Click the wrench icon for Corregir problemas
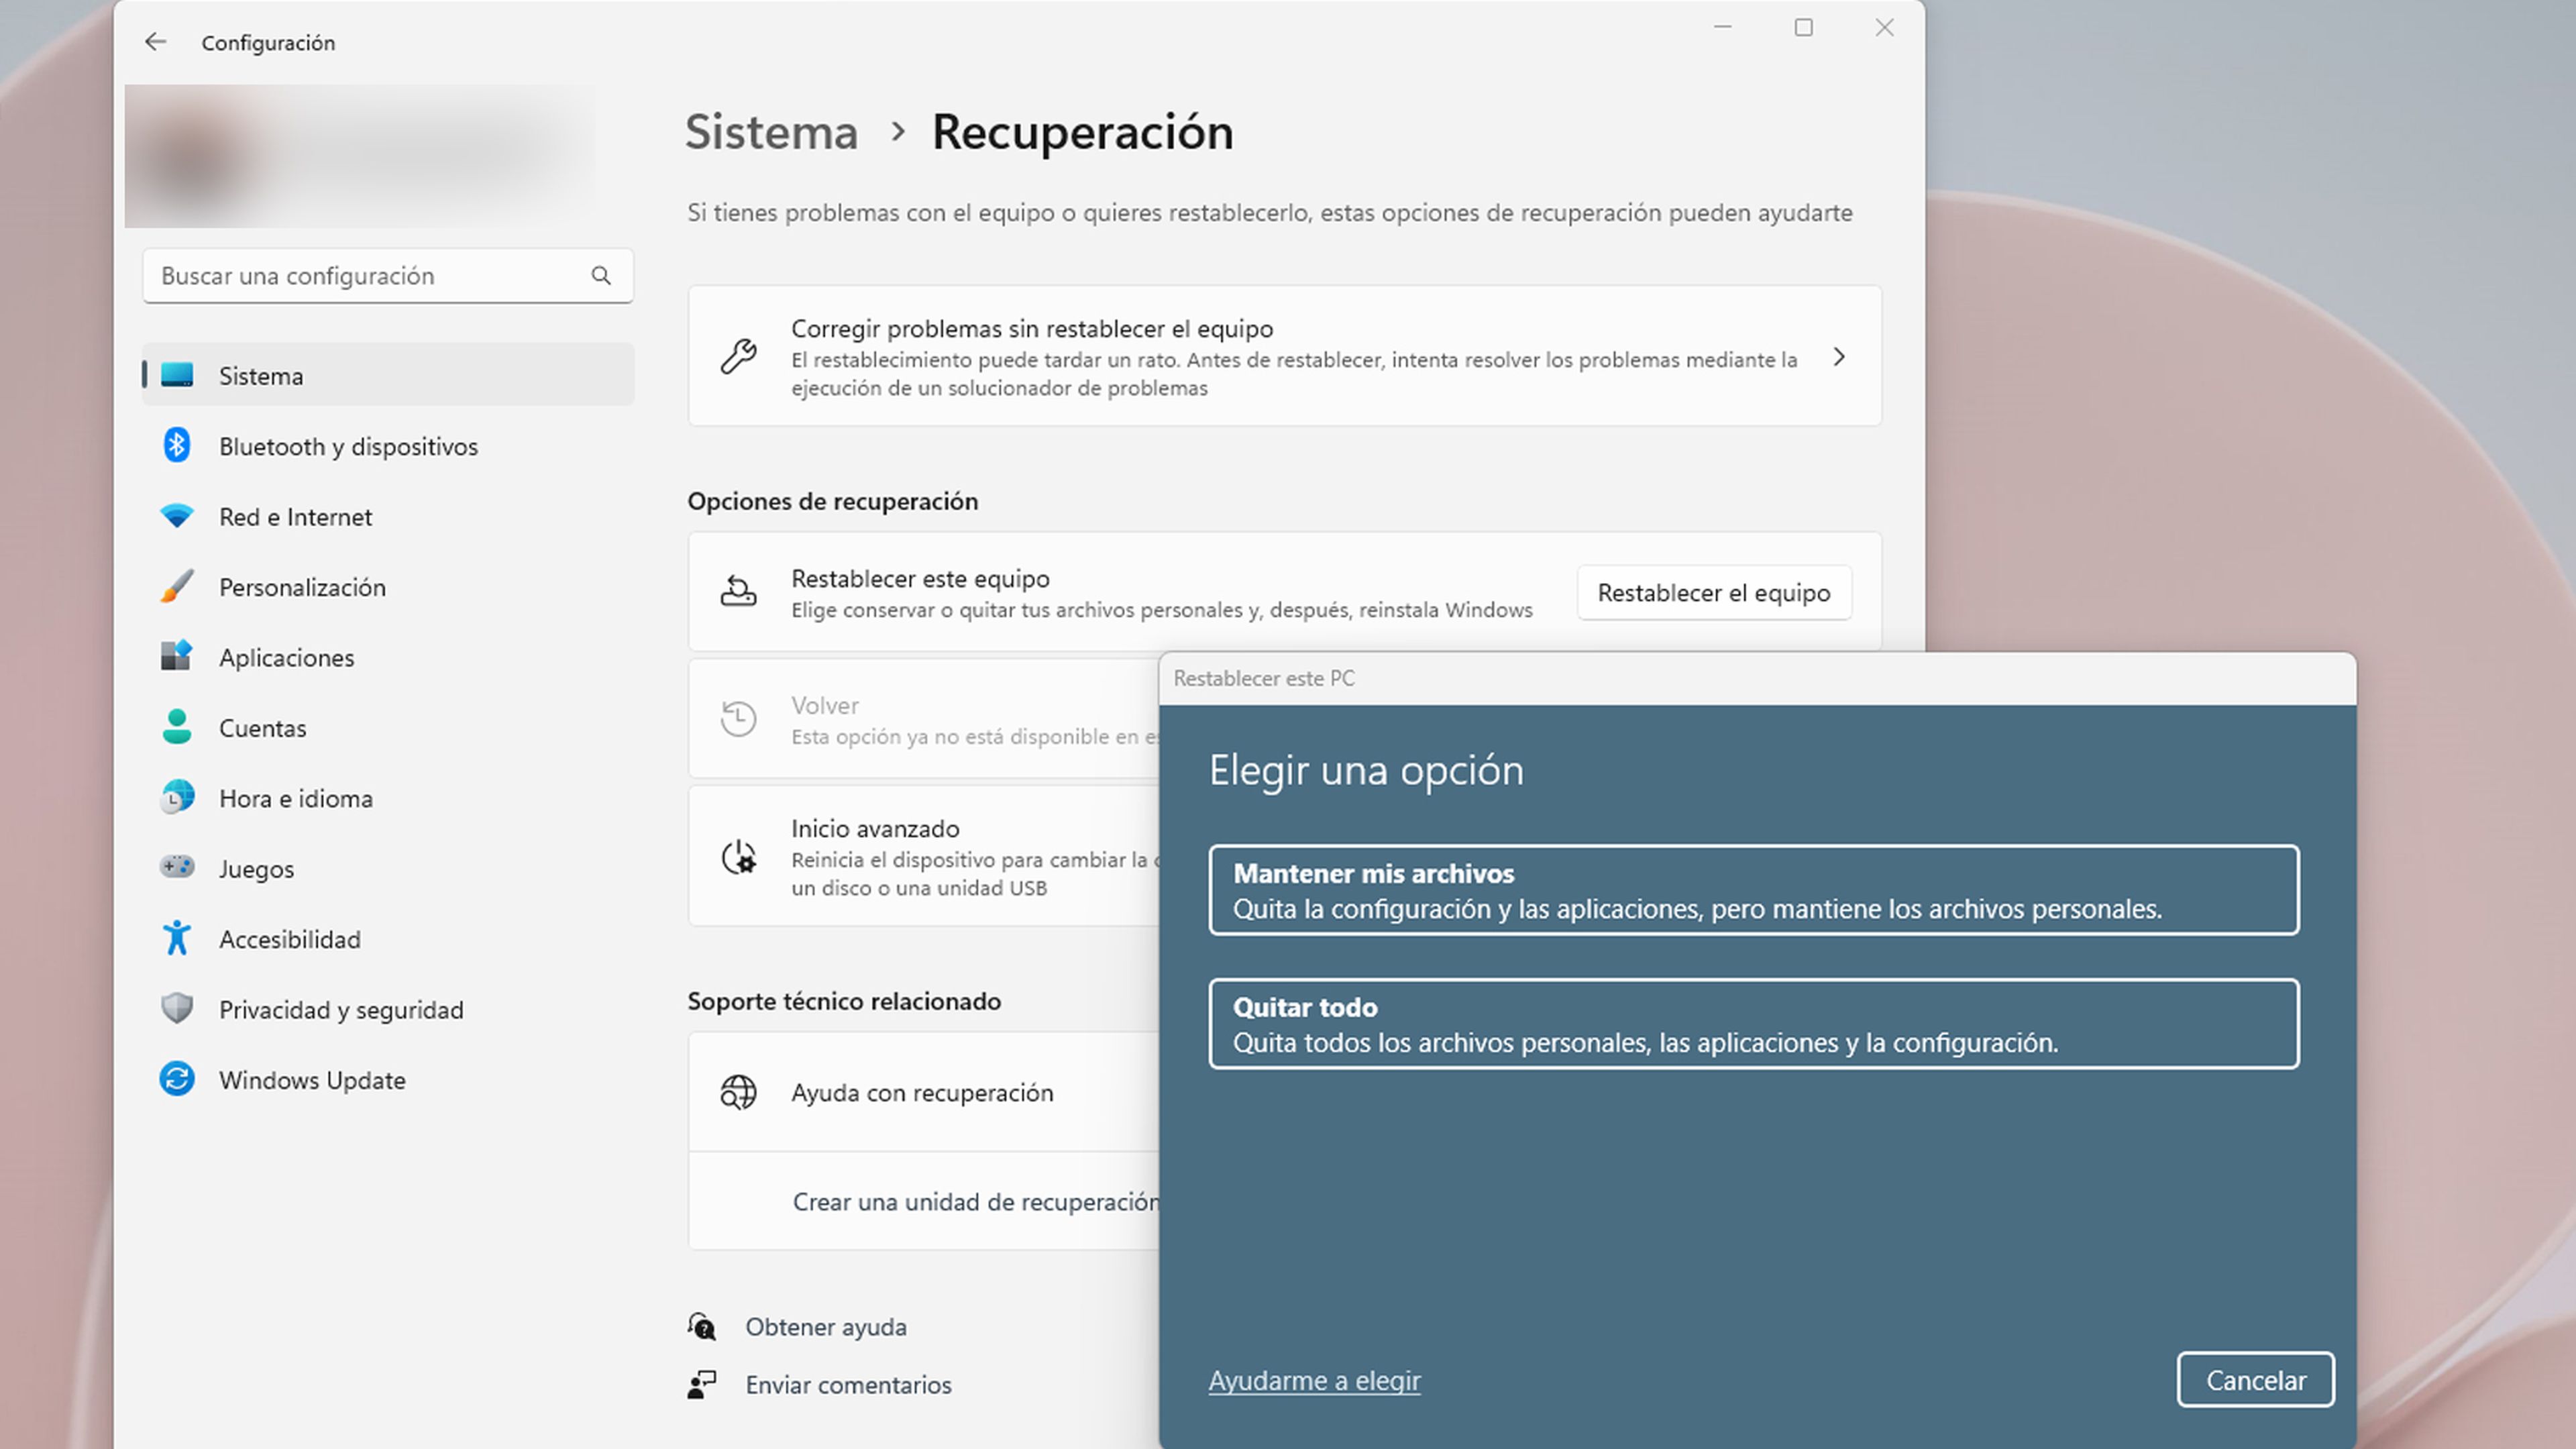 click(739, 357)
